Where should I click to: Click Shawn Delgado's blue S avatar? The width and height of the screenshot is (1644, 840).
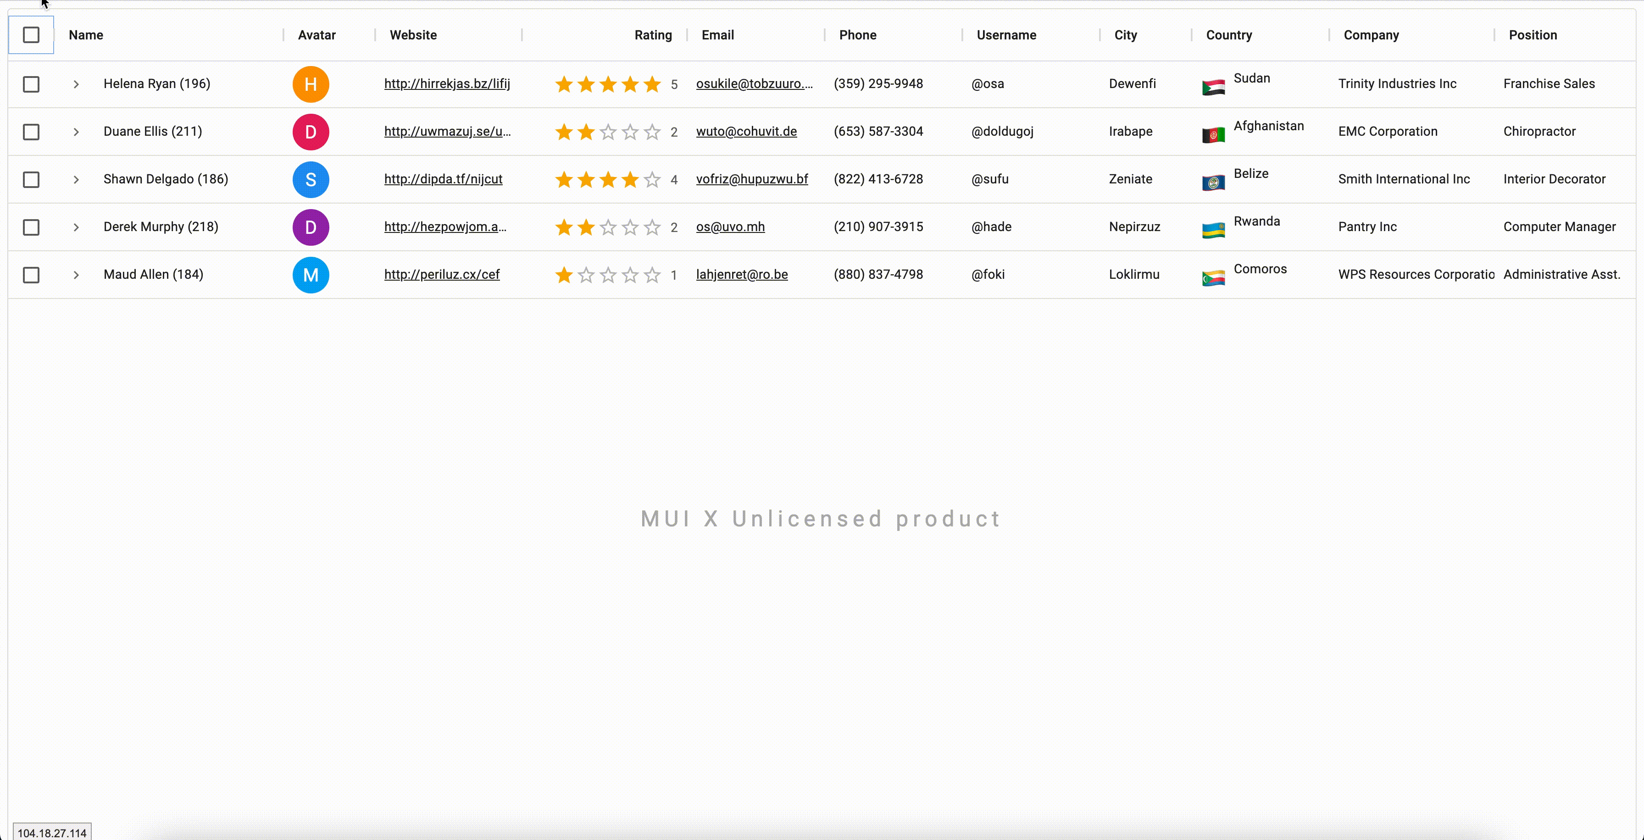coord(310,180)
